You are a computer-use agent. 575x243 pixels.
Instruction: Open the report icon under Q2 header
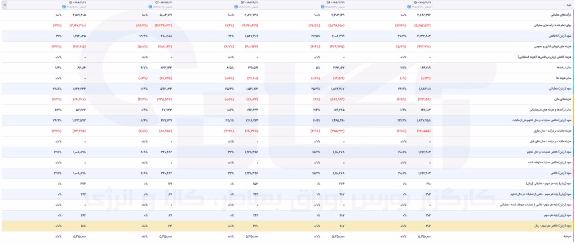point(150,7)
